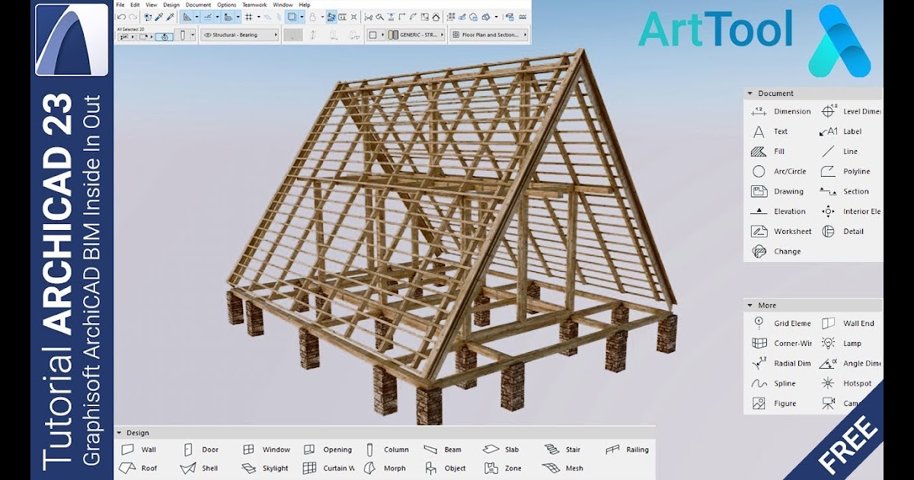The image size is (914, 480).
Task: Choose the Zone tool
Action: click(503, 469)
